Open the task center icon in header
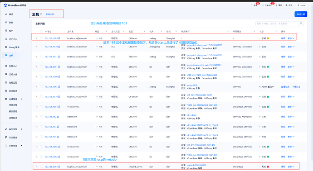Screen dimensions: 313x171 click(x=263, y=5)
